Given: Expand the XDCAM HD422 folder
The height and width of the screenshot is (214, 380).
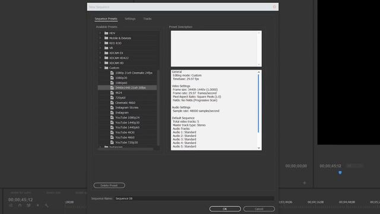Looking at the screenshot, I should 100,58.
